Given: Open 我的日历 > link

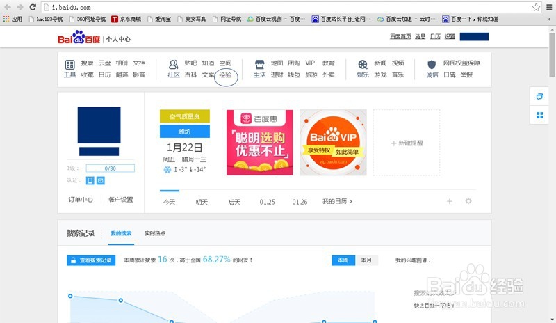Looking at the screenshot, I should [337, 201].
